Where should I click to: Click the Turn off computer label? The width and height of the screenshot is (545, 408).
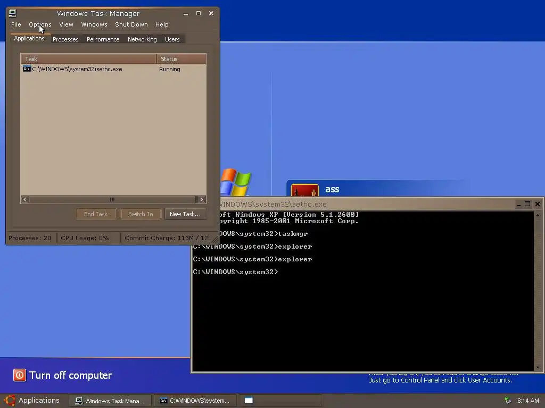coord(71,375)
